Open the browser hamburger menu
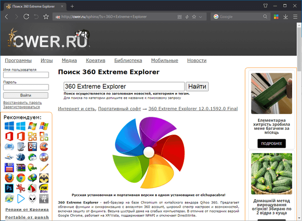The image size is (302, 221). (295, 17)
